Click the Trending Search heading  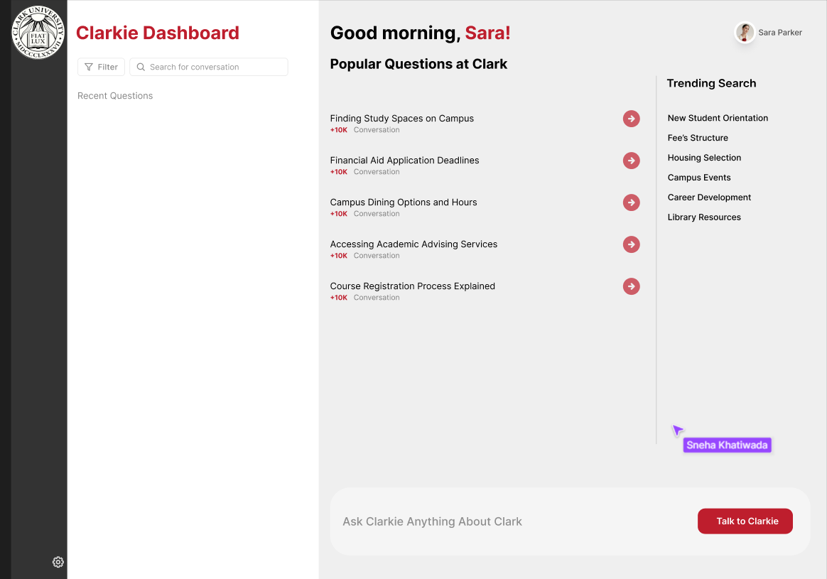coord(711,83)
